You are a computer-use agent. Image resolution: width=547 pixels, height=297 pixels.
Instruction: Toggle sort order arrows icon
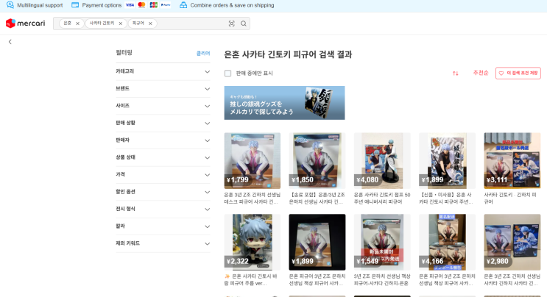coord(455,73)
